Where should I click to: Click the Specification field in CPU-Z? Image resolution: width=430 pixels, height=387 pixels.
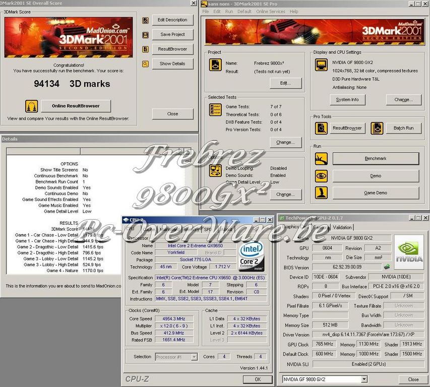pyautogui.click(x=211, y=278)
